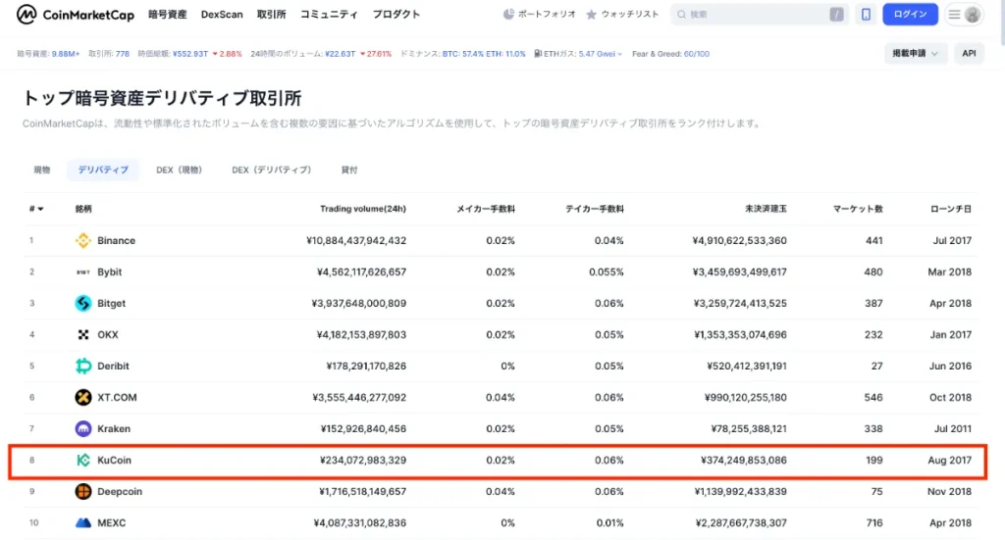Click Binance volume ¥10,884,437,942,432

[356, 240]
